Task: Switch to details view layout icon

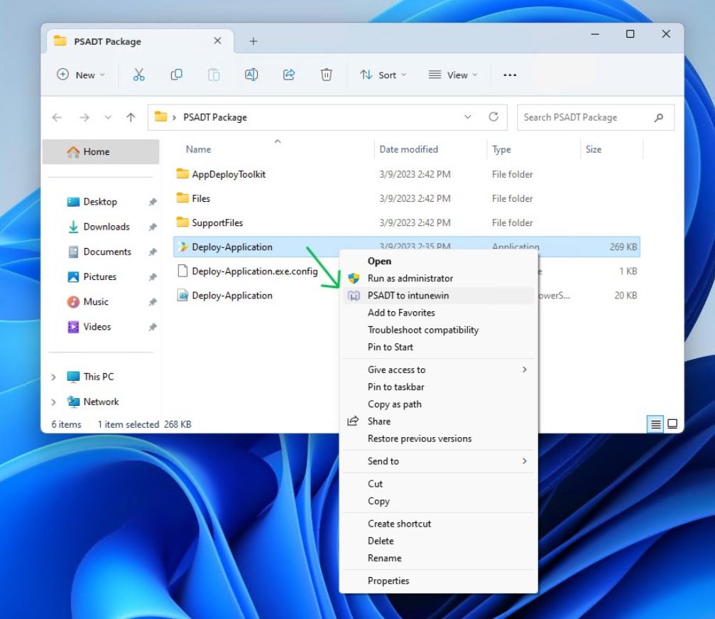Action: (655, 424)
